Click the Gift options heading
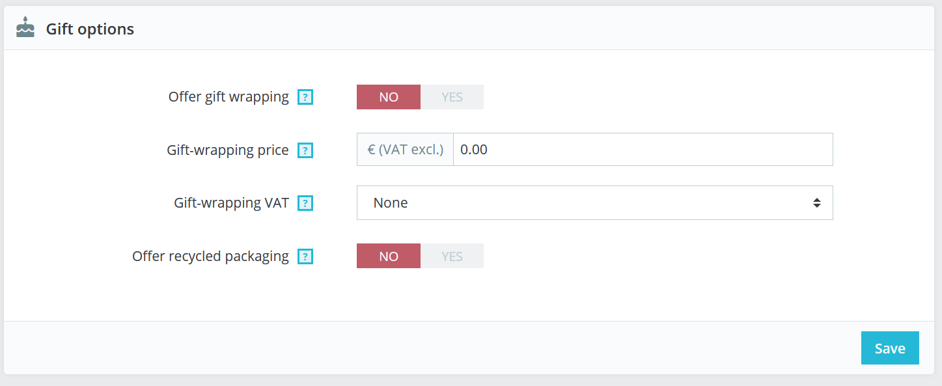This screenshot has height=386, width=942. [x=90, y=29]
